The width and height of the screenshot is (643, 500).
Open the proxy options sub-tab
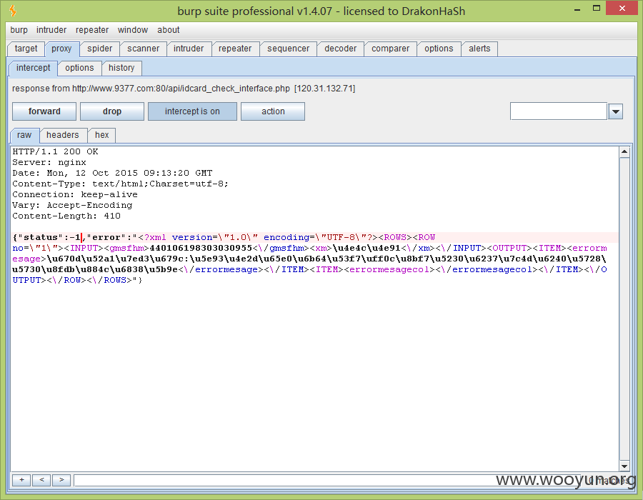coord(79,68)
